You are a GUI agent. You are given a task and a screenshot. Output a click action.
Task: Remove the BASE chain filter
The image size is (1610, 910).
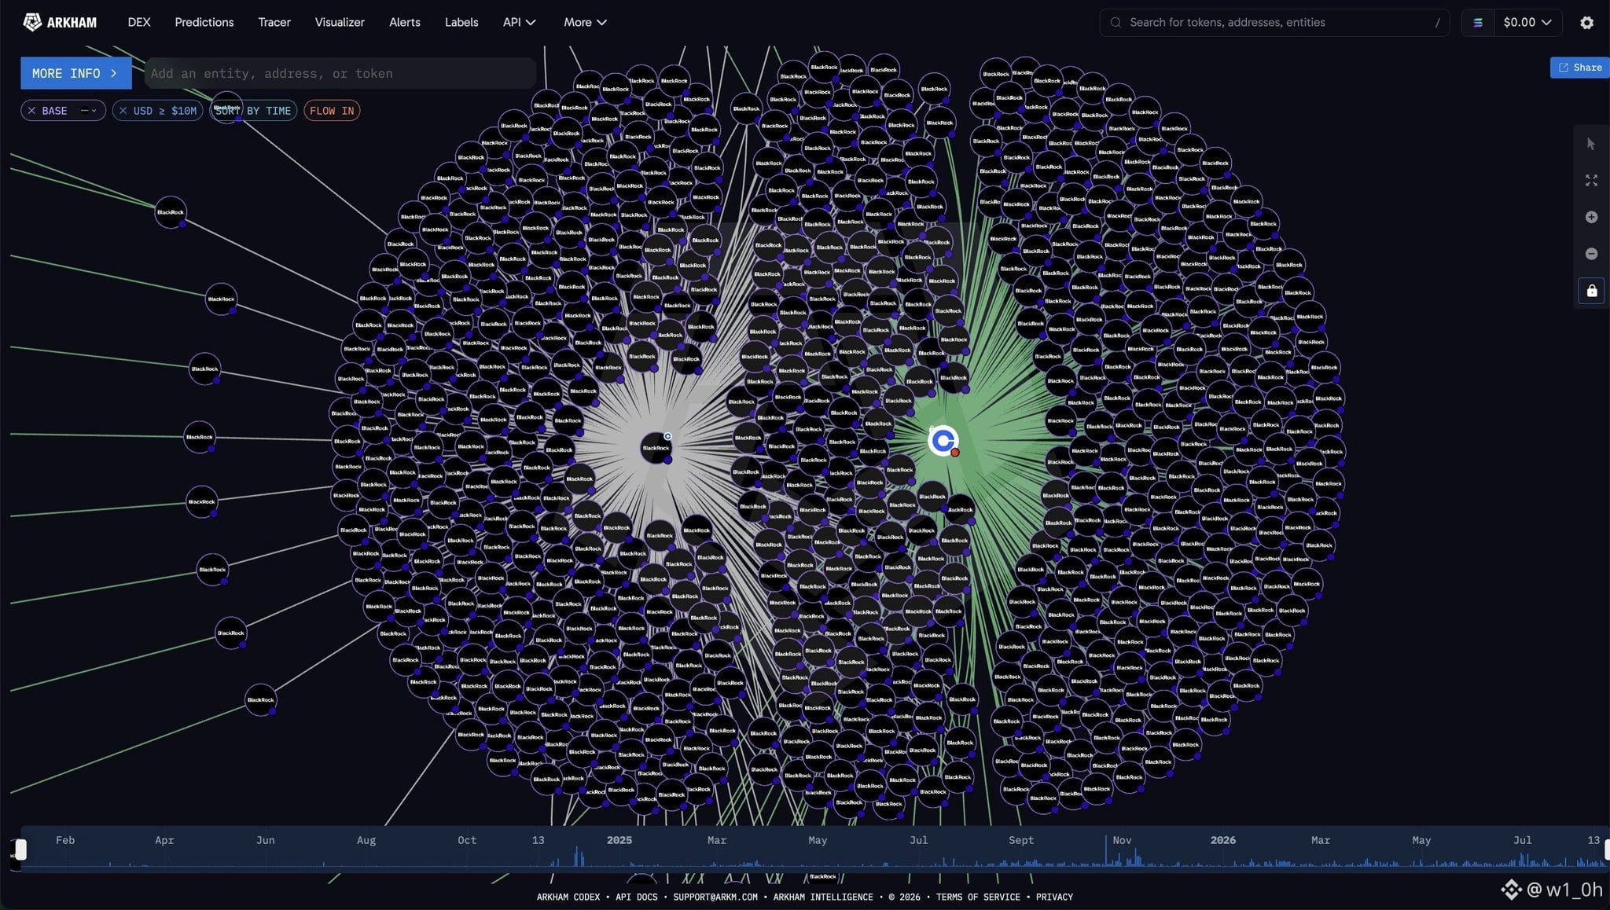pyautogui.click(x=31, y=111)
